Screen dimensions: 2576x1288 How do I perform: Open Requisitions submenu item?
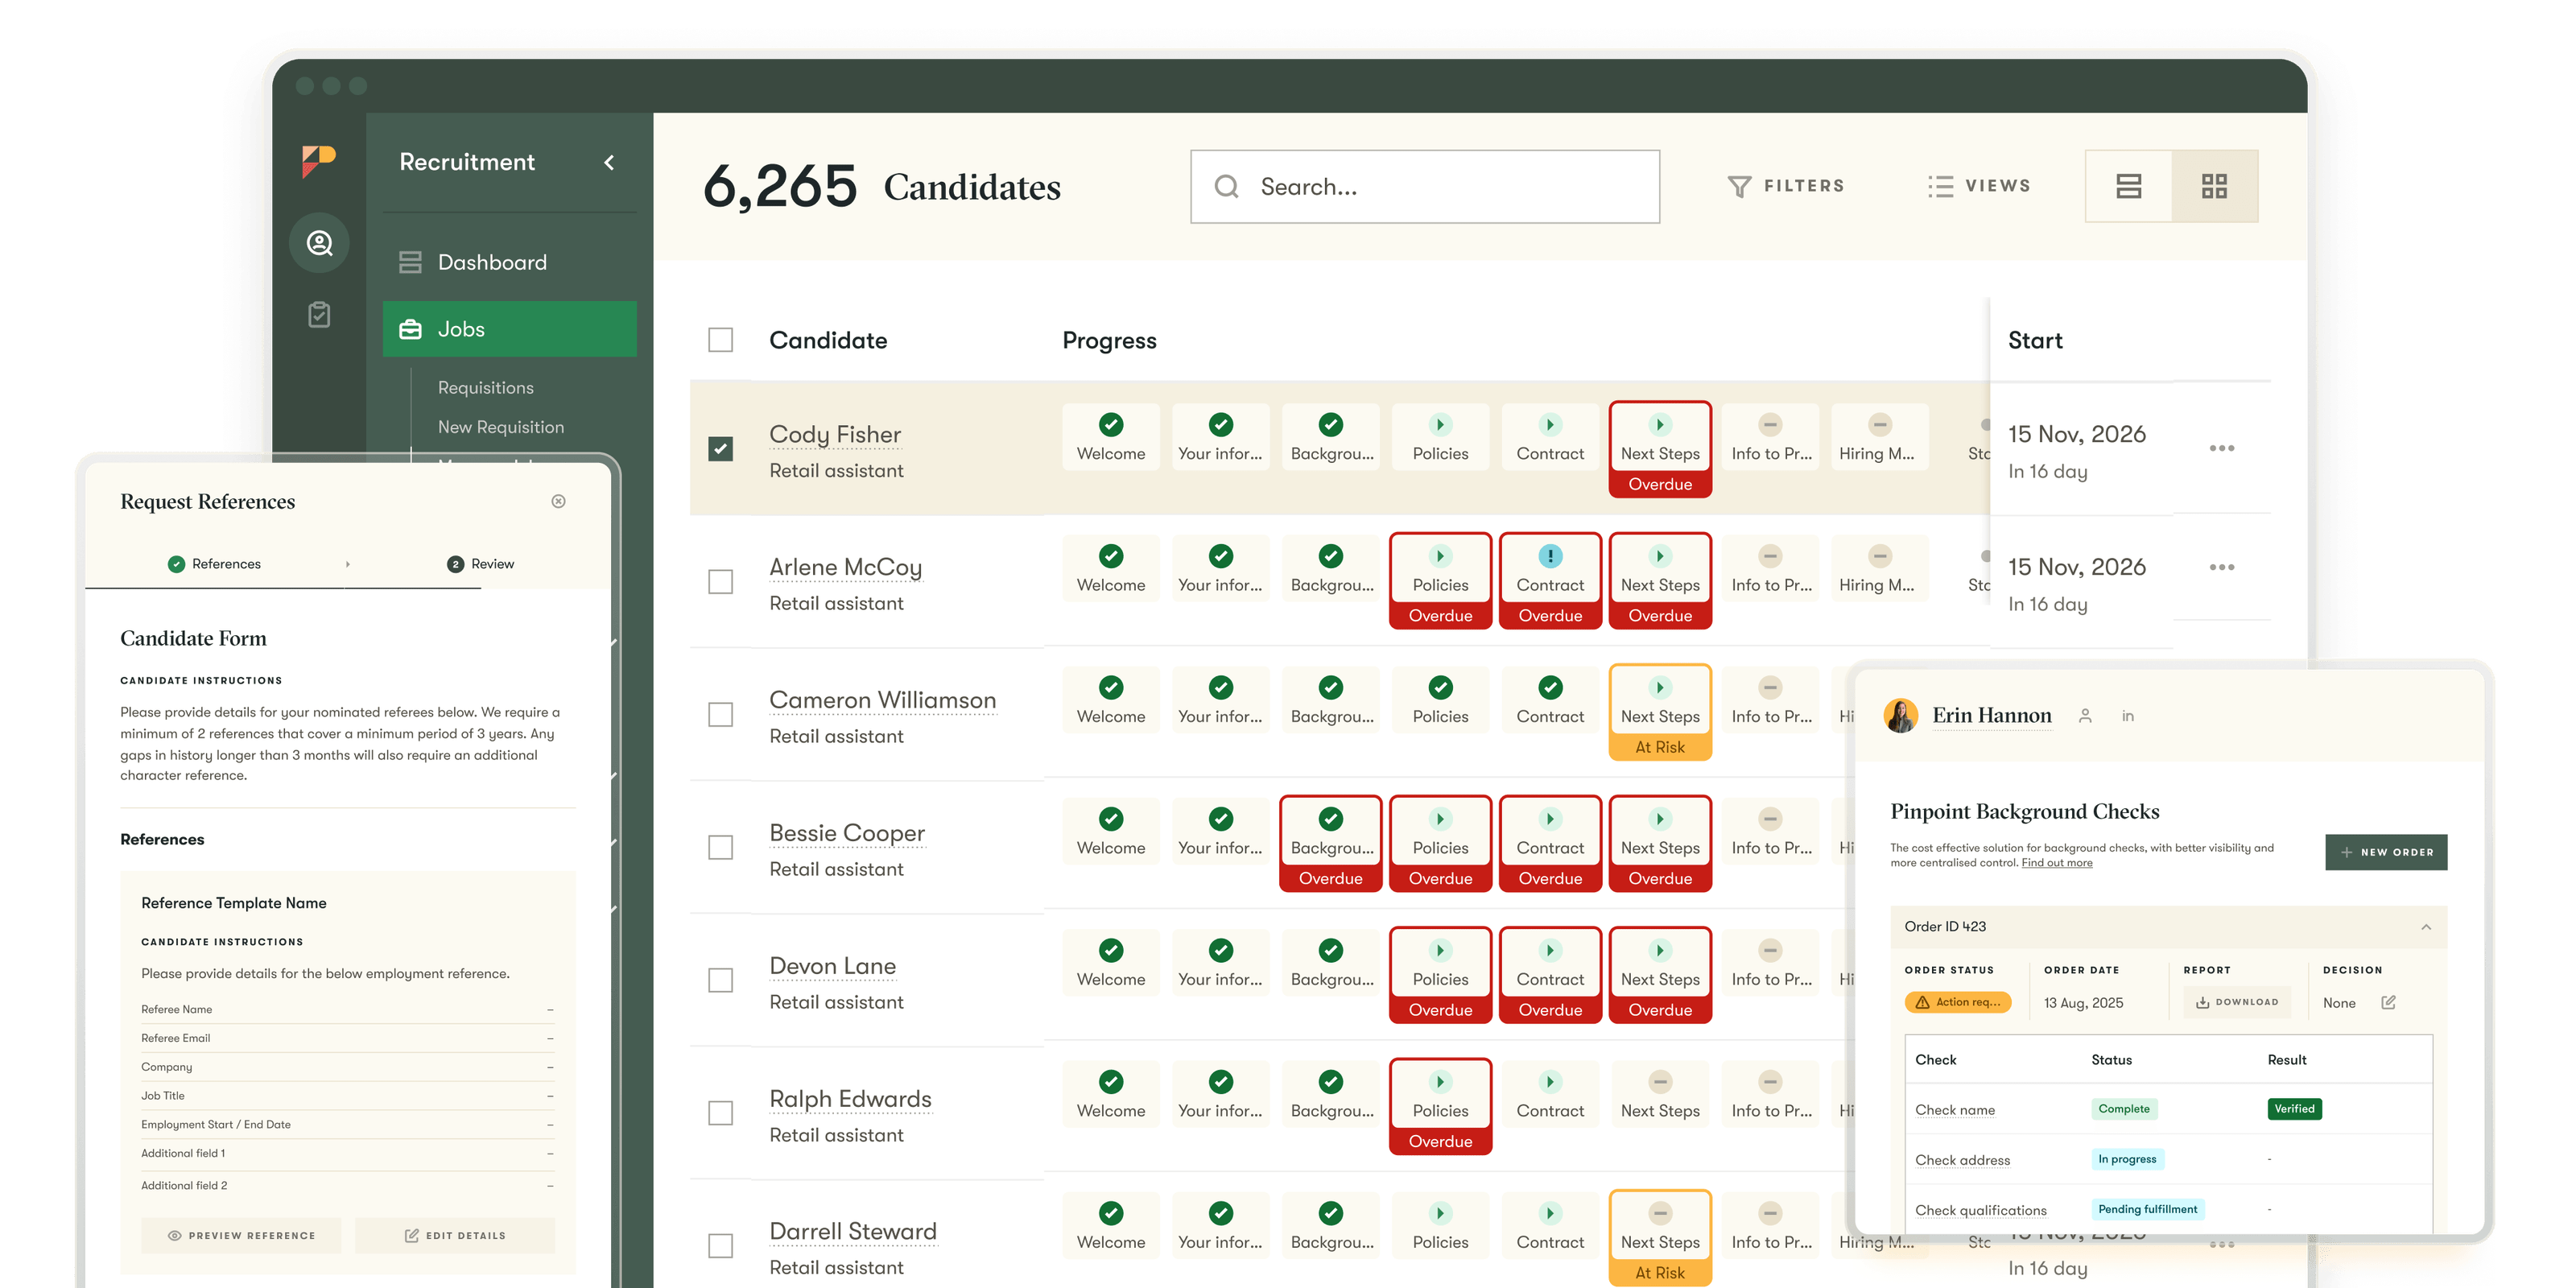point(486,388)
